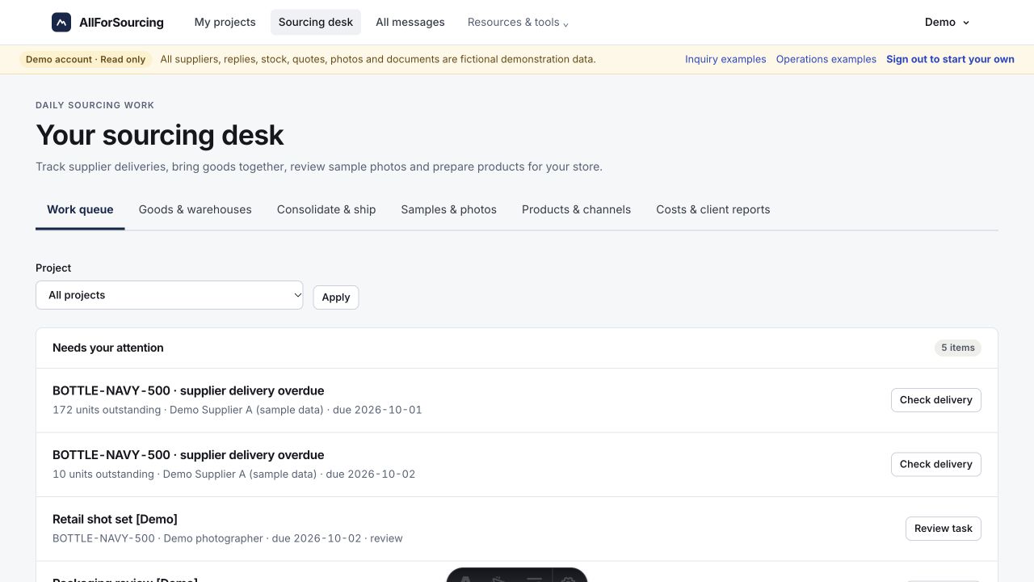The height and width of the screenshot is (582, 1034).
Task: Open the All projects dropdown
Action: pos(170,295)
